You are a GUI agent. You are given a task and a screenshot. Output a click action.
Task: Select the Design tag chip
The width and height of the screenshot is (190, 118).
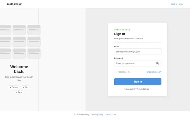pyautogui.click(x=14, y=87)
